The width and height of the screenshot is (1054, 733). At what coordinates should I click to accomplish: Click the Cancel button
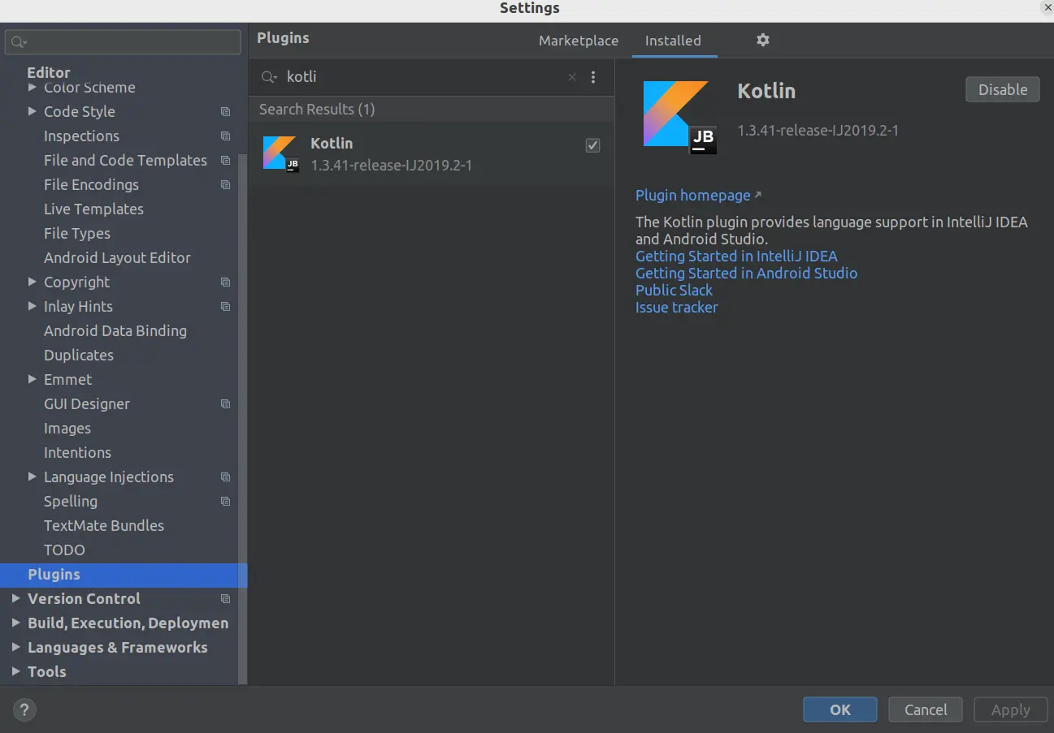[x=926, y=709]
